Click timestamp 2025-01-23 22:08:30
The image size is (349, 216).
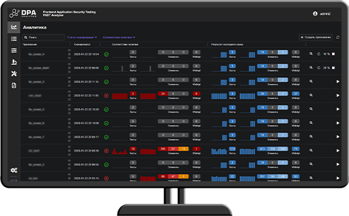click(x=86, y=150)
